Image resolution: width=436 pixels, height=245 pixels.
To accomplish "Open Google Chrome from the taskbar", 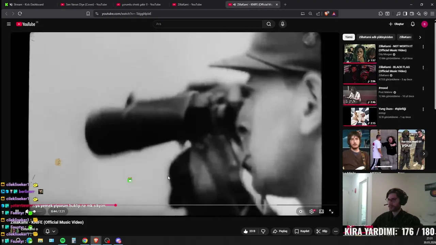I will point(85,241).
